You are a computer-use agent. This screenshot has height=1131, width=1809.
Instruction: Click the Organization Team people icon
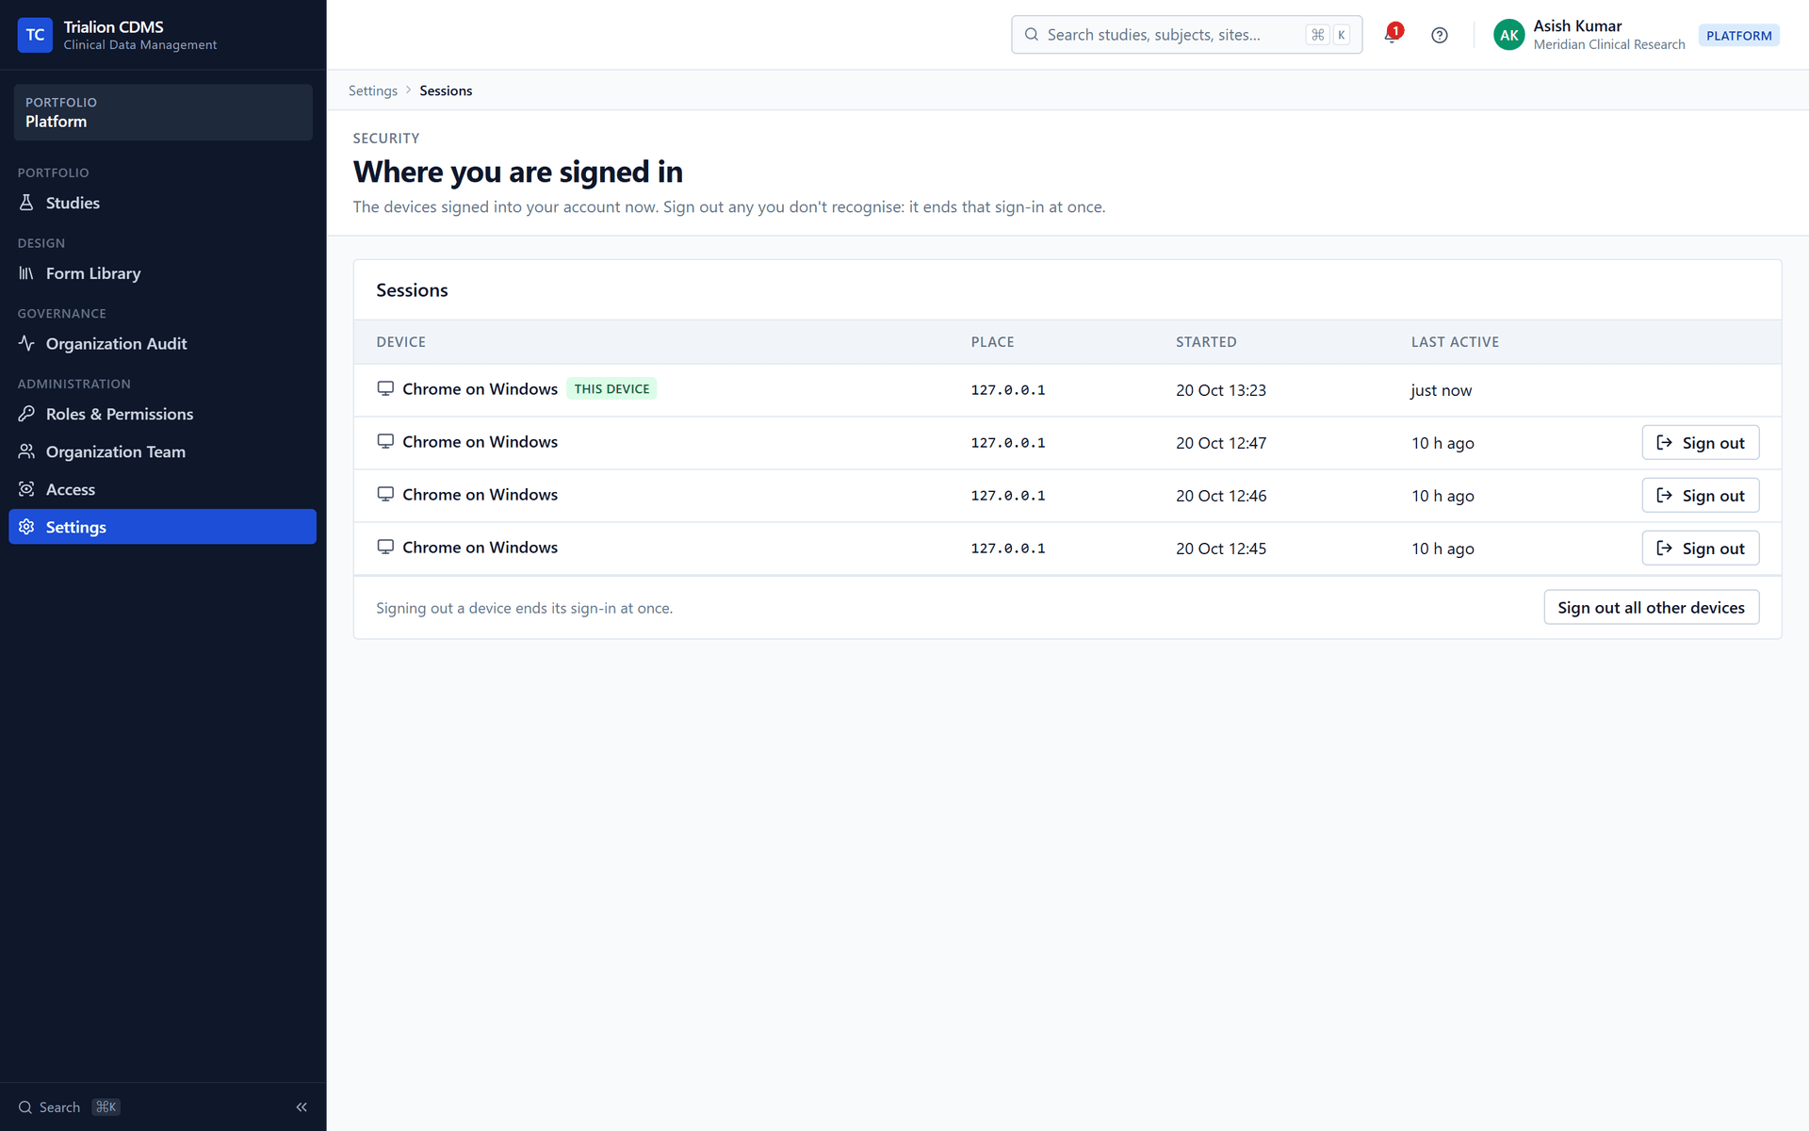26,451
